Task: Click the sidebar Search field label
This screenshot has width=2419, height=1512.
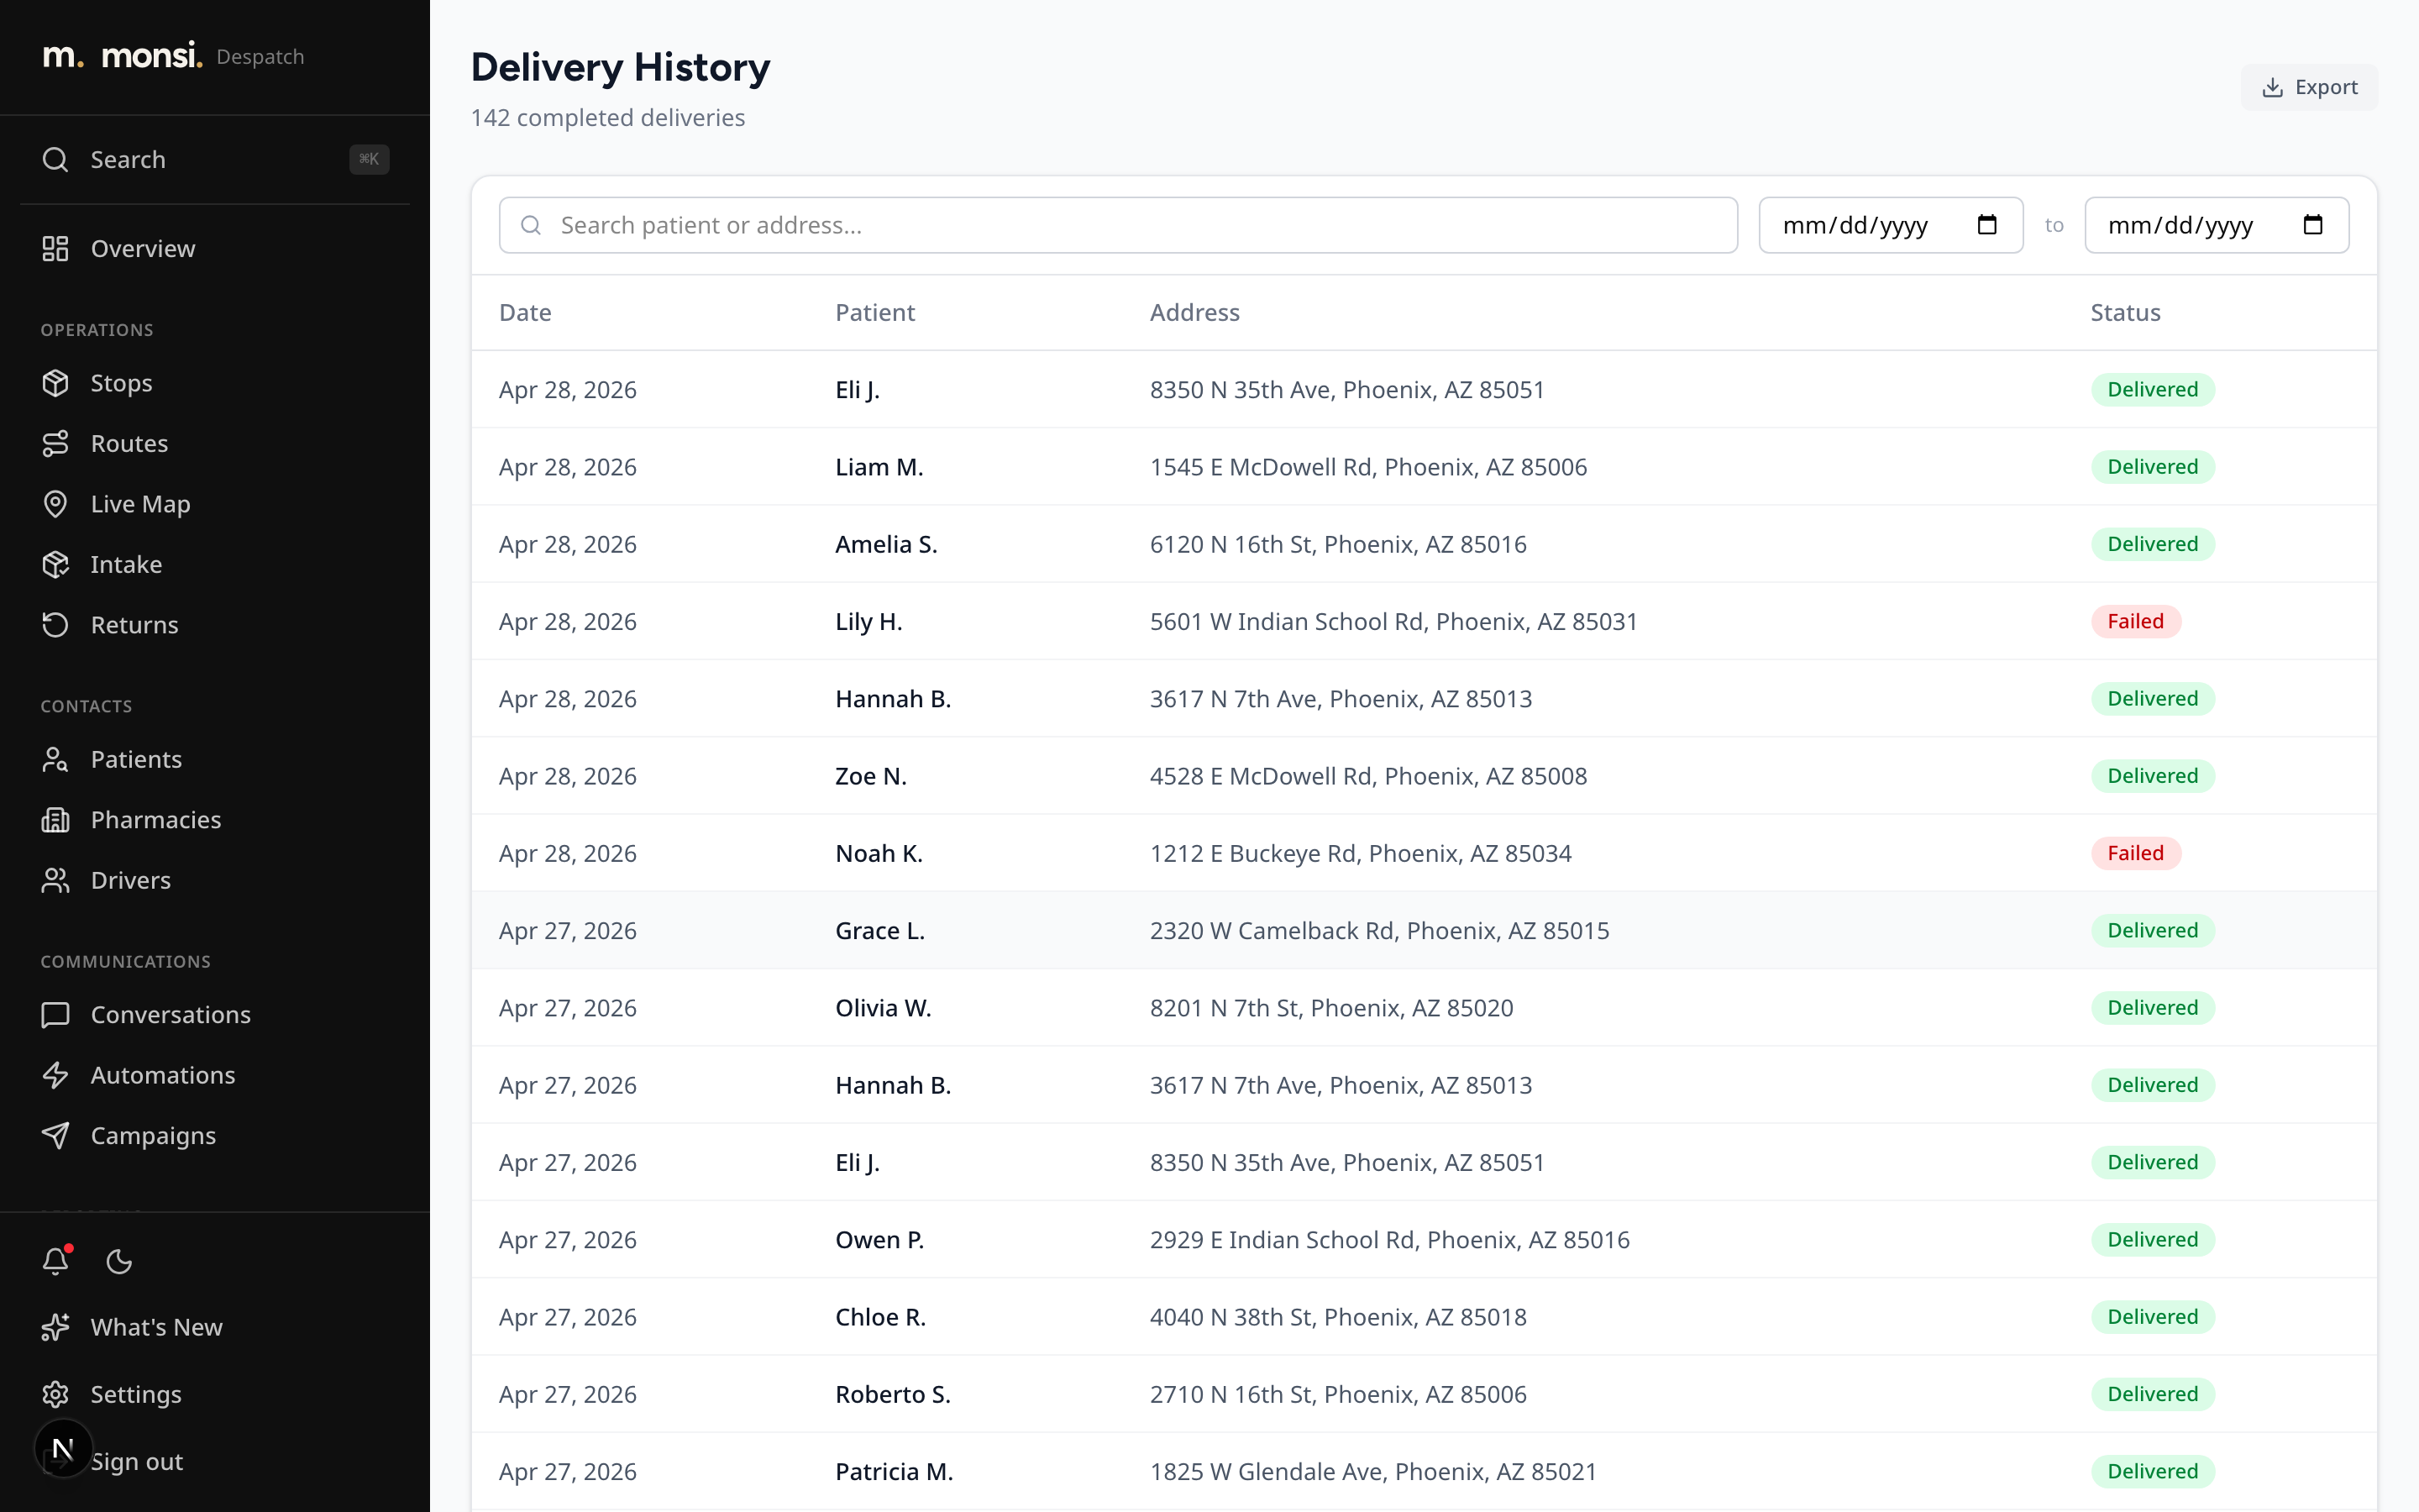Action: click(x=128, y=159)
